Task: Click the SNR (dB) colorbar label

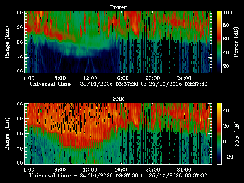Action: [x=237, y=134]
